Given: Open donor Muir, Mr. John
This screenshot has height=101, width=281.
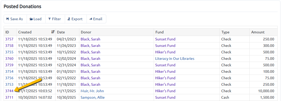Looking at the screenshot, I should (x=92, y=91).
